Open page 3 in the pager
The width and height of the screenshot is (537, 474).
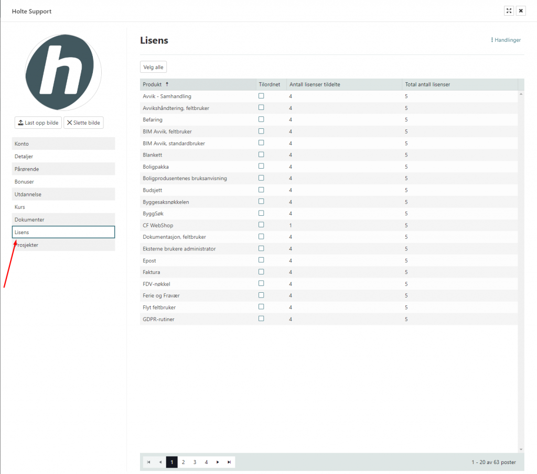(195, 462)
